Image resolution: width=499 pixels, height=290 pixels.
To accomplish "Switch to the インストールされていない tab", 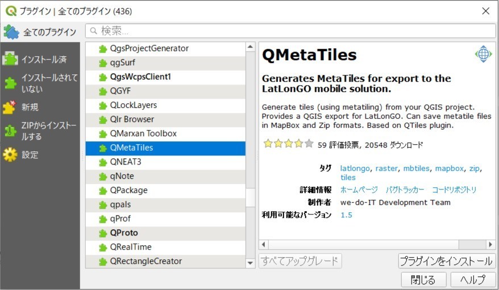I will pyautogui.click(x=40, y=83).
